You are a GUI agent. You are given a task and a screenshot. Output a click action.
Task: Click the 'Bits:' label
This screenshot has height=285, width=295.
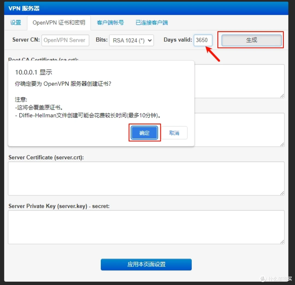click(x=102, y=40)
